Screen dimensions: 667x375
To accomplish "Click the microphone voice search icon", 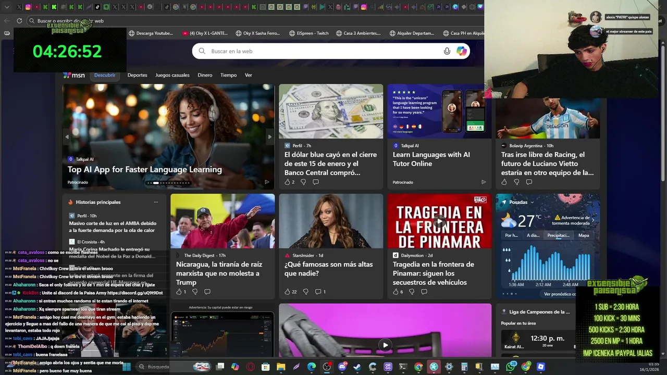I will click(447, 51).
